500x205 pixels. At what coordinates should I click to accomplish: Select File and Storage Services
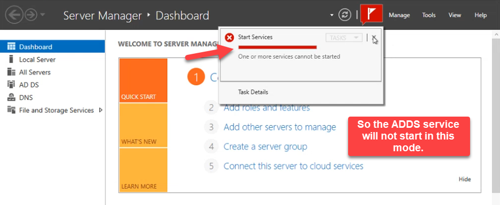tap(52, 110)
